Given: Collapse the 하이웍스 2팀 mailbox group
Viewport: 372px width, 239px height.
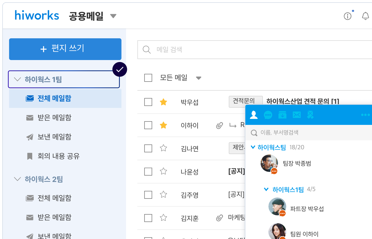Looking at the screenshot, I should 18,179.
